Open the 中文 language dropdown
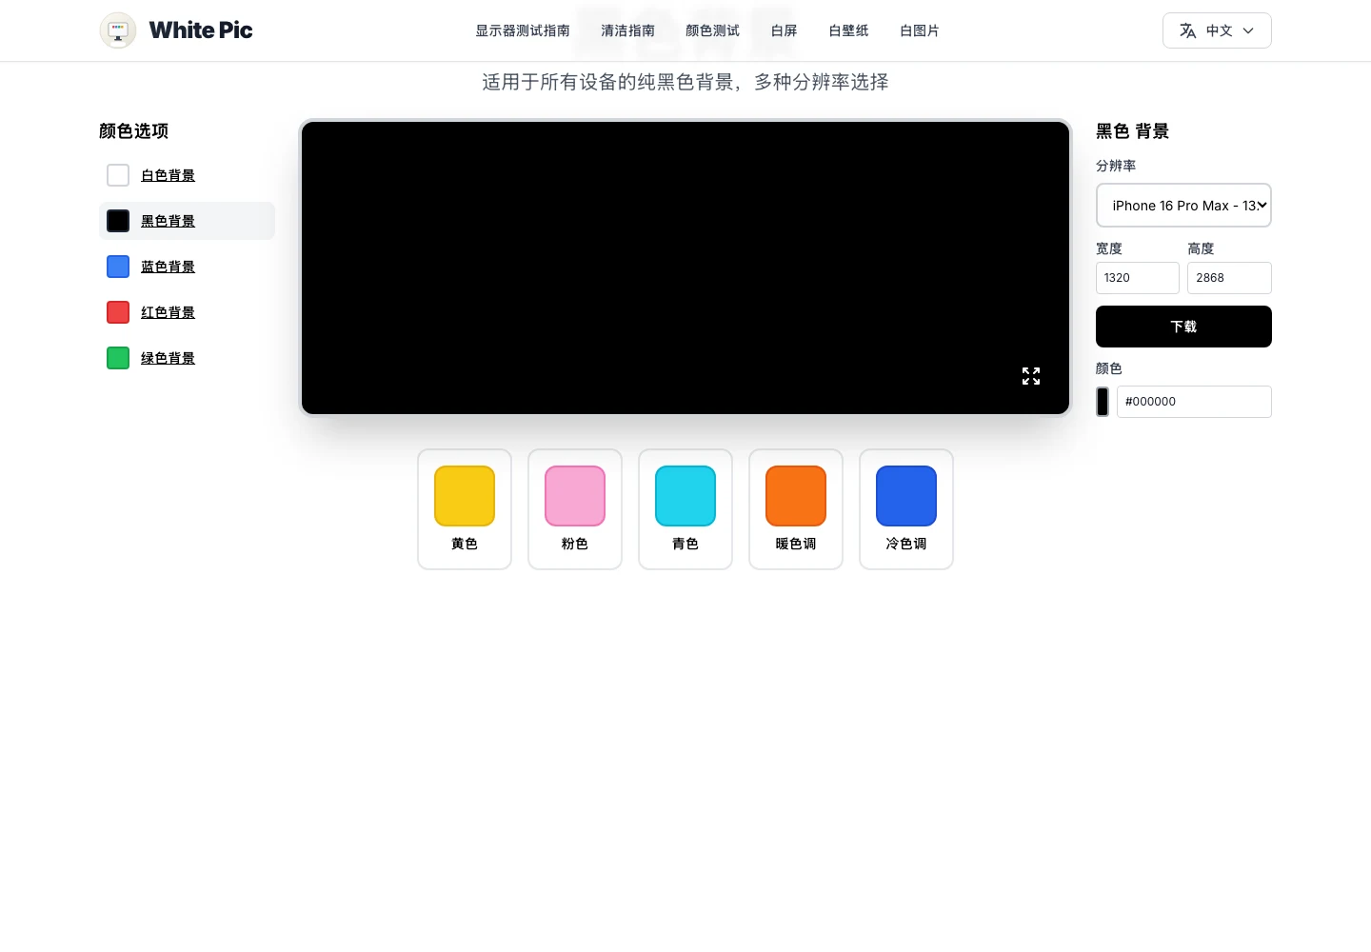 pyautogui.click(x=1217, y=30)
